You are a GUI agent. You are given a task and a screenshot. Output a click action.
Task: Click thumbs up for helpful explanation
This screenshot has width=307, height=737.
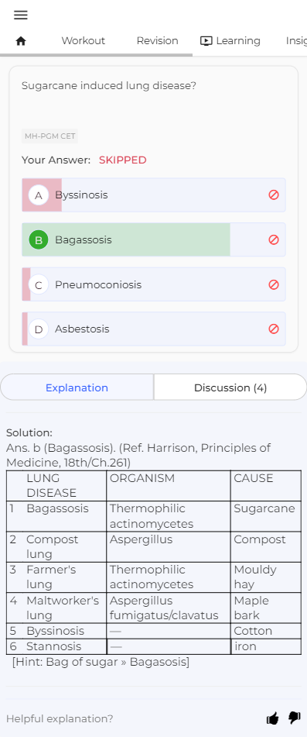point(272,718)
